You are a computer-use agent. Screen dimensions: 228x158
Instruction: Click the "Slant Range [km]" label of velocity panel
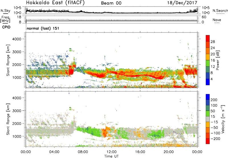click(x=8, y=119)
